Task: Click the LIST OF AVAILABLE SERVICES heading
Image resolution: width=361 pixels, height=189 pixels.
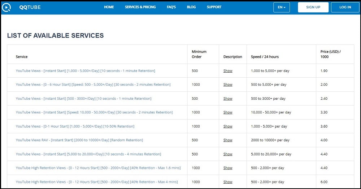Action: (55, 35)
